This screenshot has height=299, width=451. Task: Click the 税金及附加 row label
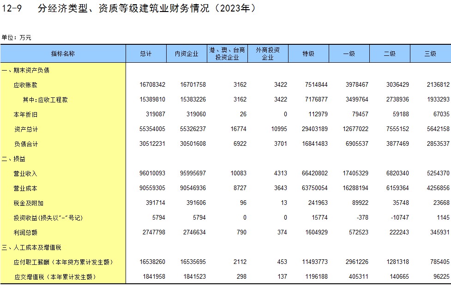[29, 203]
